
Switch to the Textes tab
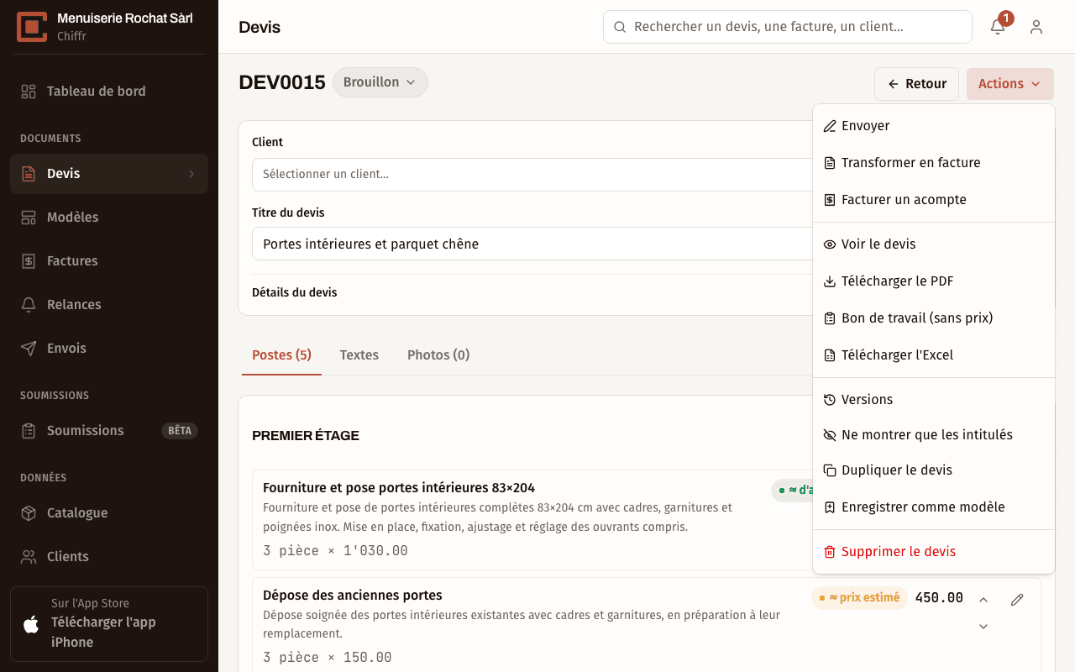[359, 355]
